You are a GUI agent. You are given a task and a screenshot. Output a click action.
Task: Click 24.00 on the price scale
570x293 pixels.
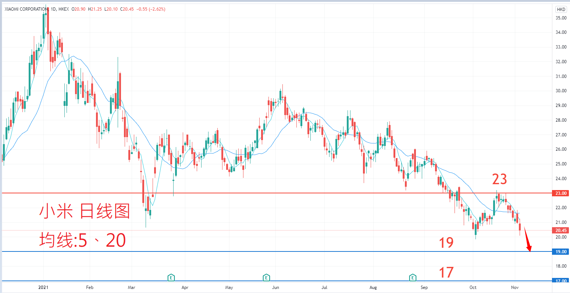click(561, 179)
